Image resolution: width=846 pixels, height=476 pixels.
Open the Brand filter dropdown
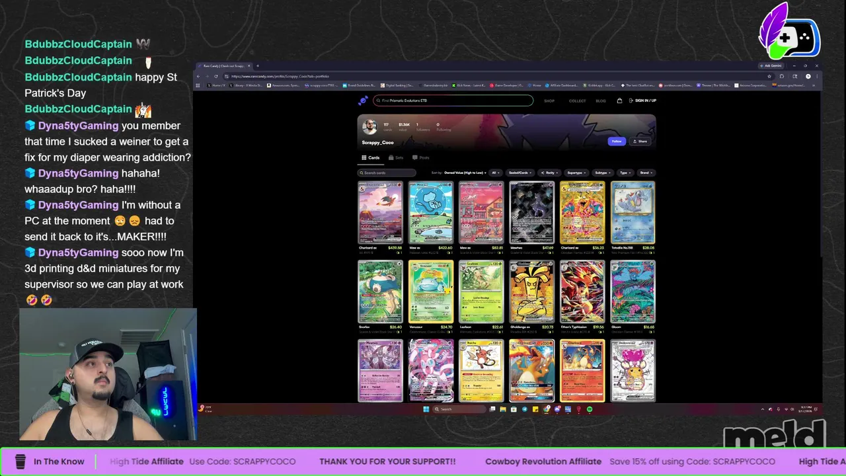click(646, 173)
